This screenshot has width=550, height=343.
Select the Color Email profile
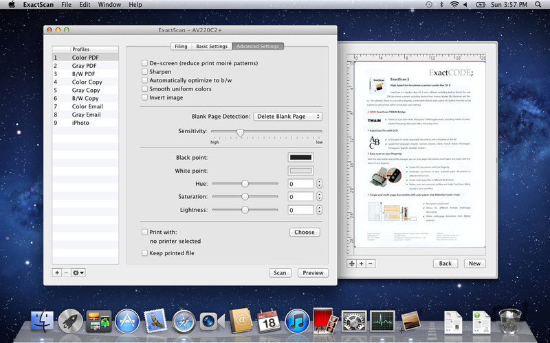(85, 106)
